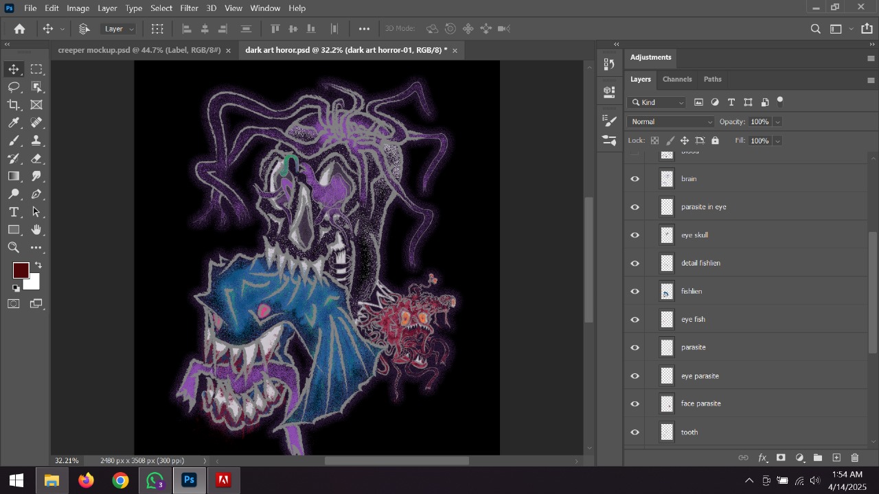Hide the tooth layer
Viewport: 879px width, 494px height.
point(635,432)
